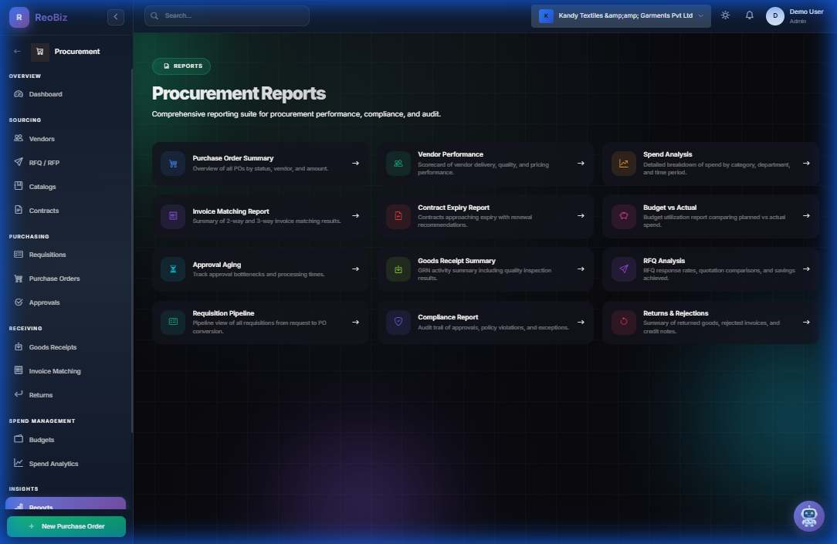Image resolution: width=837 pixels, height=544 pixels.
Task: Click the Vendor Performance scorecard icon
Action: [397, 163]
